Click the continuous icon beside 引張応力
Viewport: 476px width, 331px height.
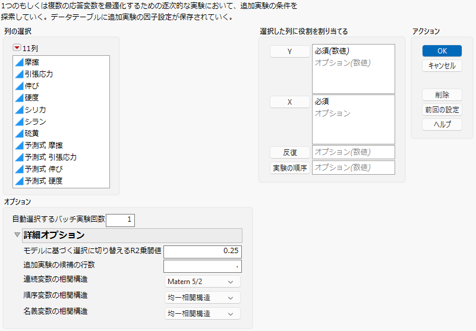(20, 74)
